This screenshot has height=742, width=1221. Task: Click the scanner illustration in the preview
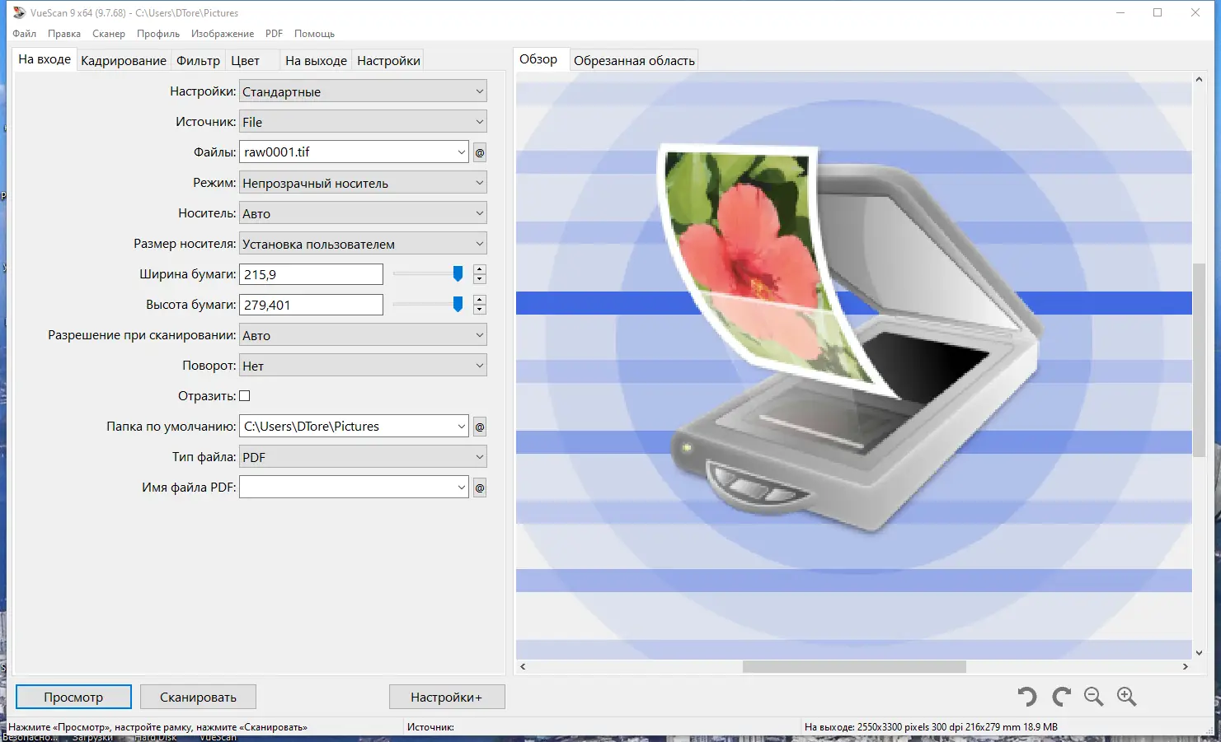[849, 338]
